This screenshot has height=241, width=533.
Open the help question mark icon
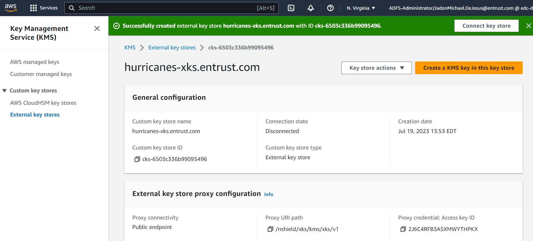click(x=330, y=8)
